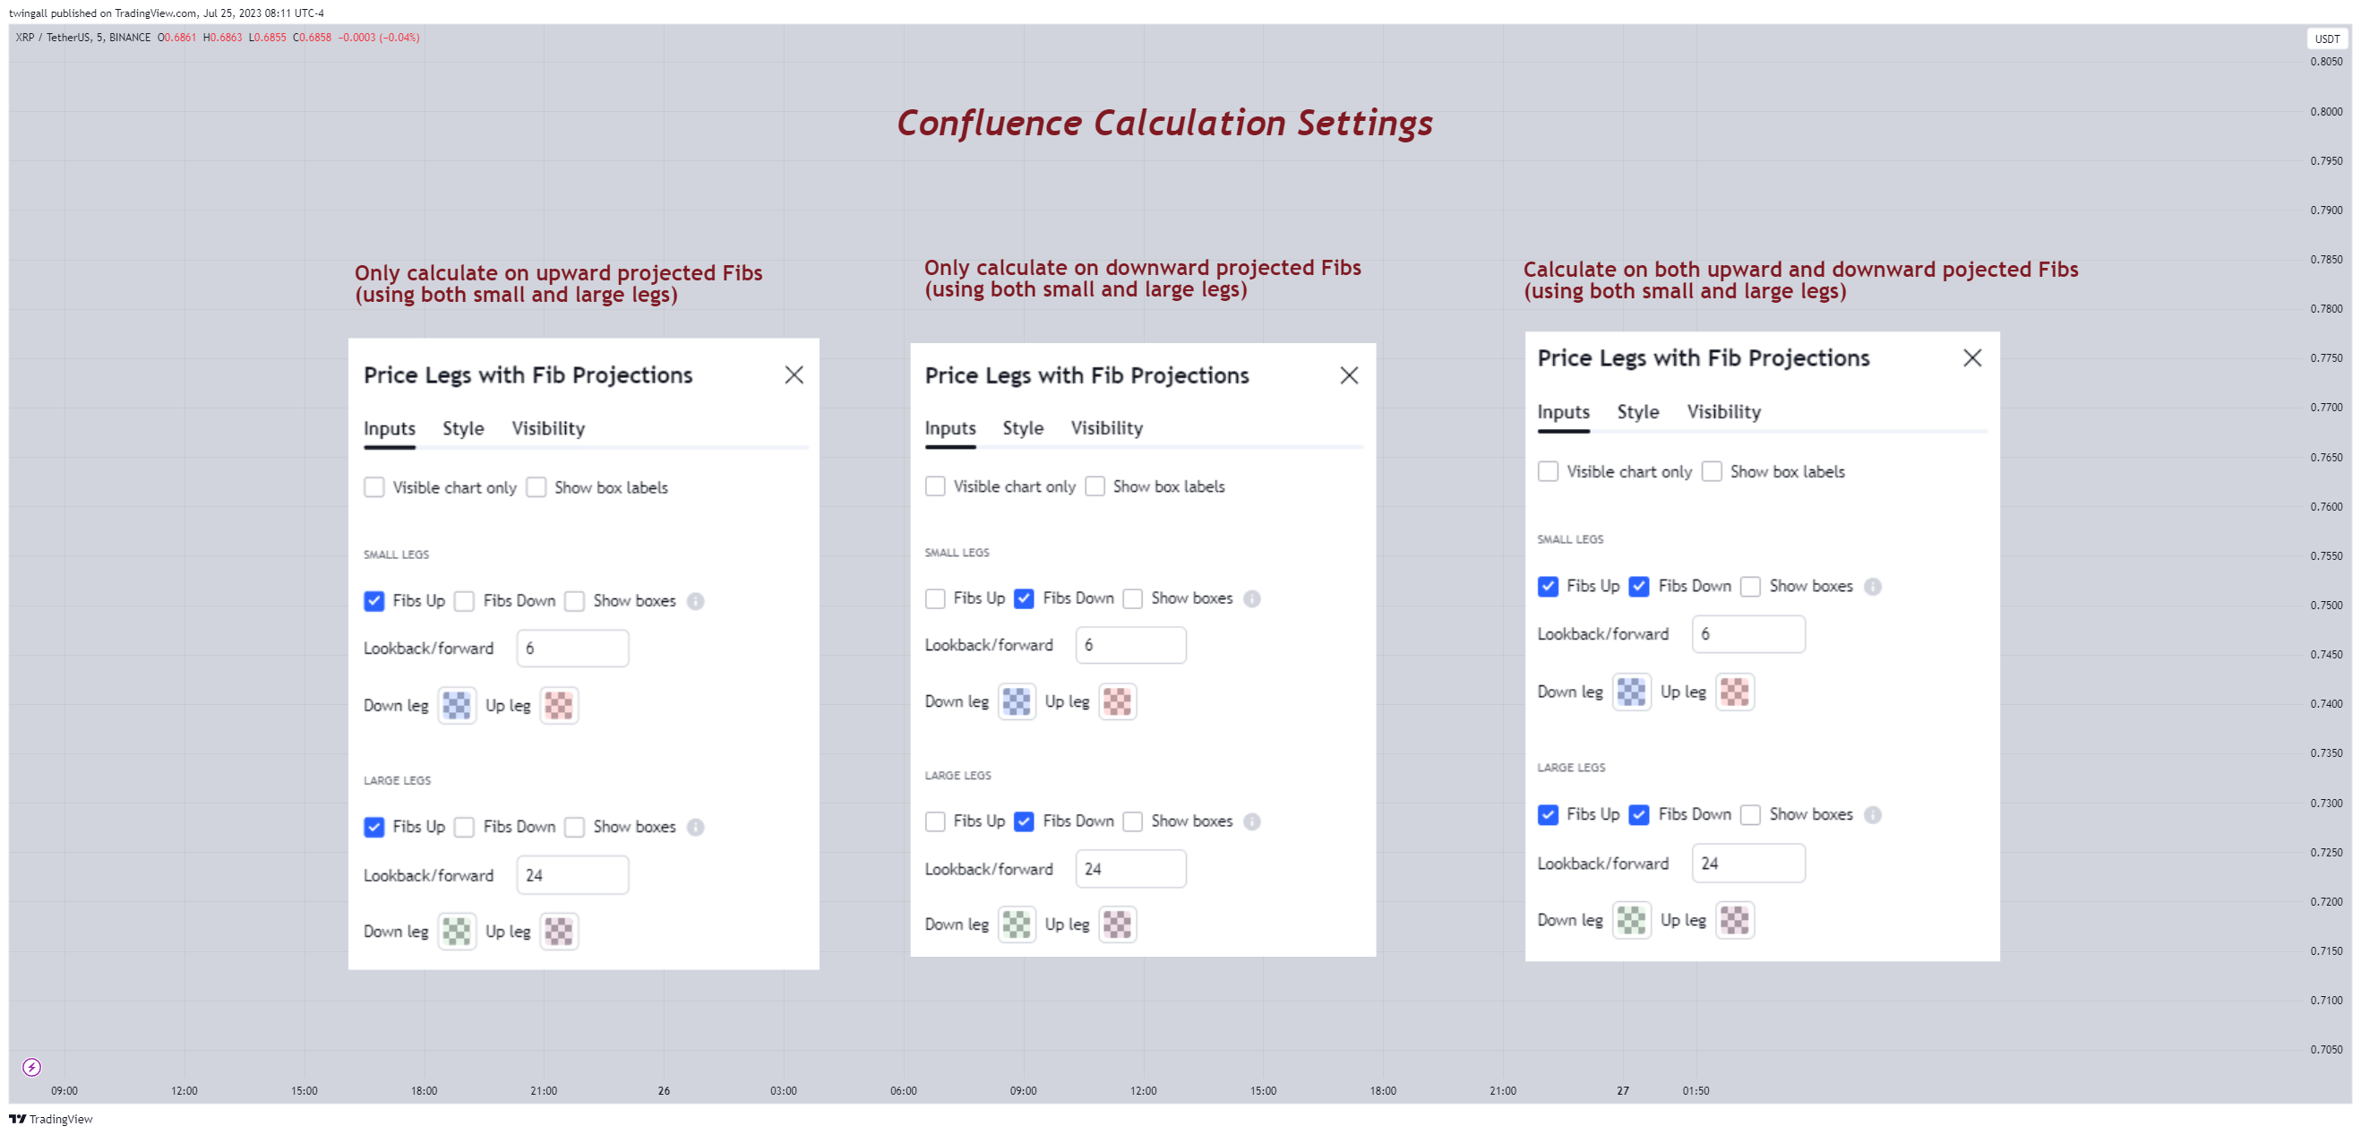2361x1135 pixels.
Task: Click the USDT currency button on price axis
Action: pos(2326,39)
